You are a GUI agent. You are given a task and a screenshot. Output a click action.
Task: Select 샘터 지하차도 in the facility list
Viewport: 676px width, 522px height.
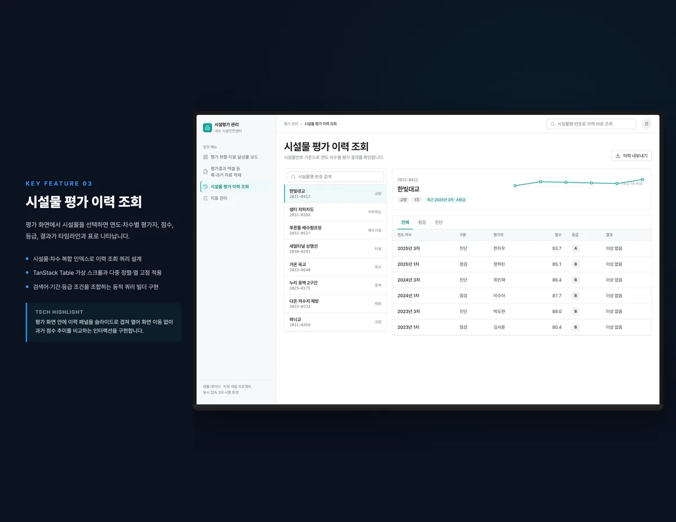[335, 212]
